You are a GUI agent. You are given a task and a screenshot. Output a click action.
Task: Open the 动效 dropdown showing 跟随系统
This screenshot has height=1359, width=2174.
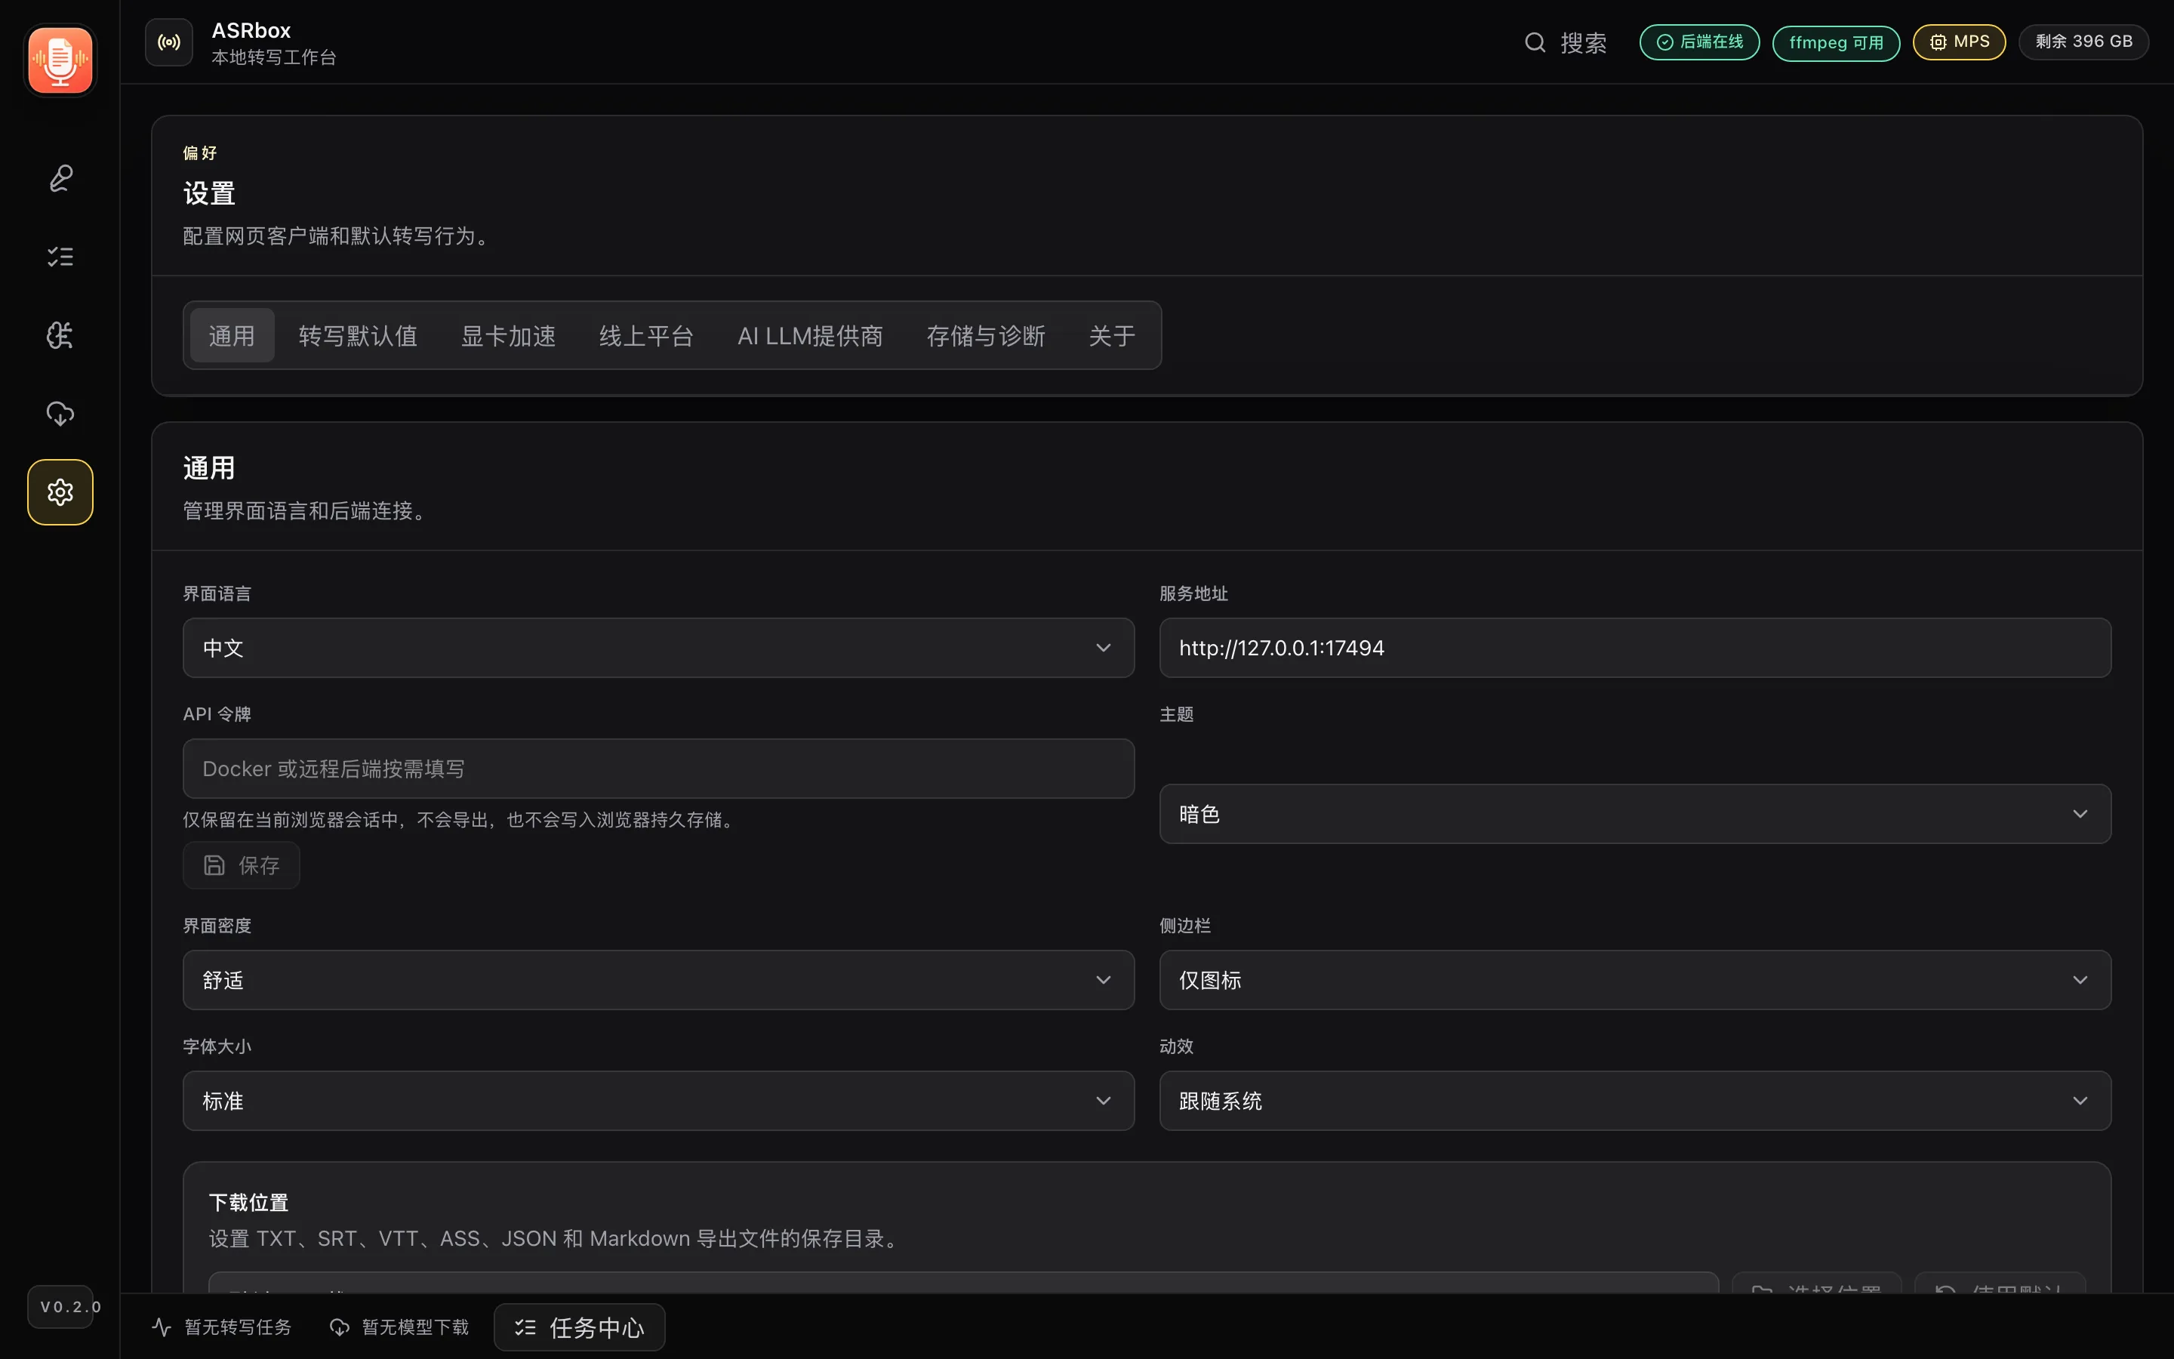pyautogui.click(x=1635, y=1100)
